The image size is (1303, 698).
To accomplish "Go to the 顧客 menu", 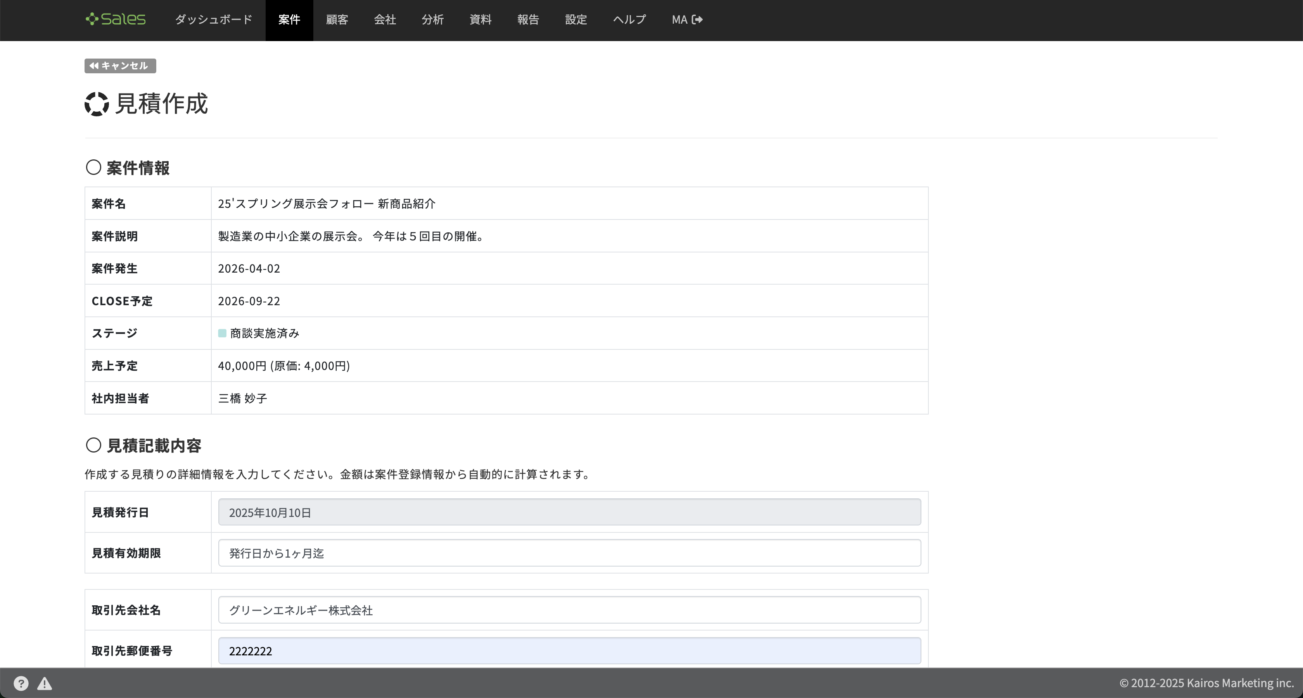I will click(337, 19).
